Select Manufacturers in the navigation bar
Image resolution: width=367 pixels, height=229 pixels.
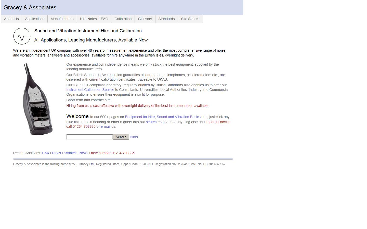62,19
